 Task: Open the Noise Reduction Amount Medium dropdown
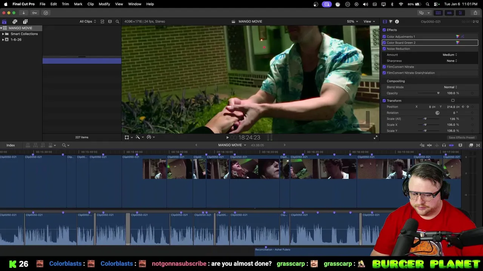(450, 55)
